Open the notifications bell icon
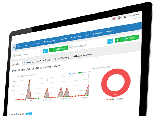The height and width of the screenshot is (116, 156). point(113,19)
